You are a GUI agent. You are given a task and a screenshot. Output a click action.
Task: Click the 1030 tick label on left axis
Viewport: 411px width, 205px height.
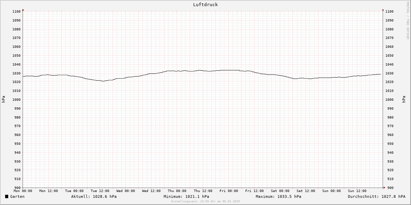[x=17, y=73]
